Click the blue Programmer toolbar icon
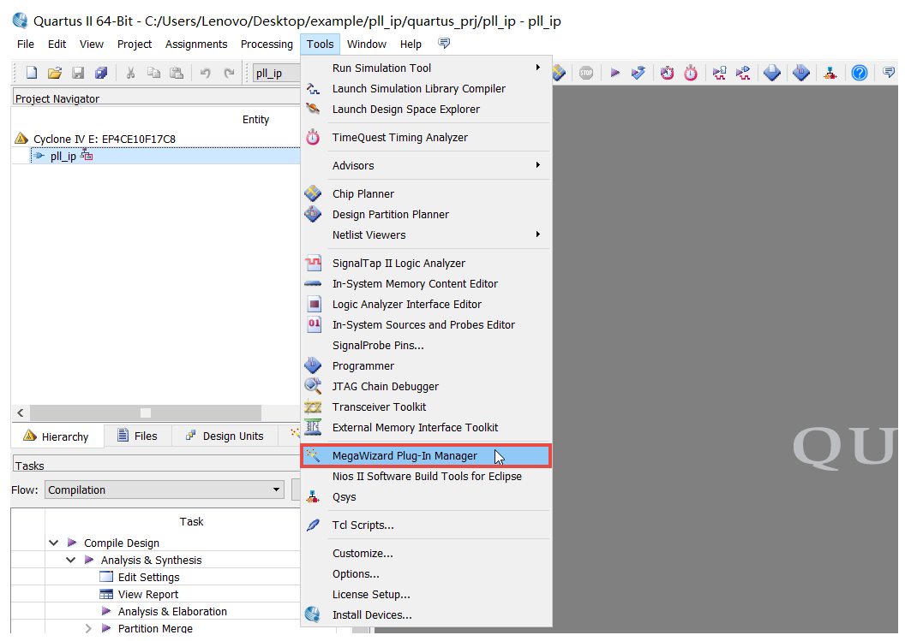The height and width of the screenshot is (641, 905). coord(801,73)
